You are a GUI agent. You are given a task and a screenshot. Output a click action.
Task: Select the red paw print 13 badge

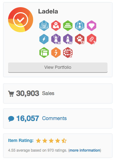80,39
